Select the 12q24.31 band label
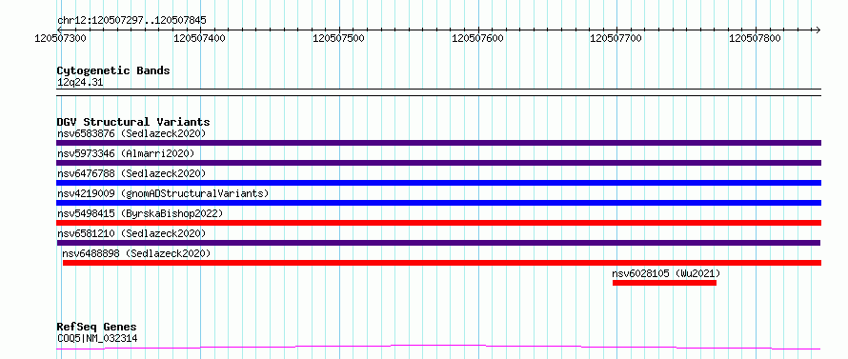The height and width of the screenshot is (359, 848). click(80, 83)
